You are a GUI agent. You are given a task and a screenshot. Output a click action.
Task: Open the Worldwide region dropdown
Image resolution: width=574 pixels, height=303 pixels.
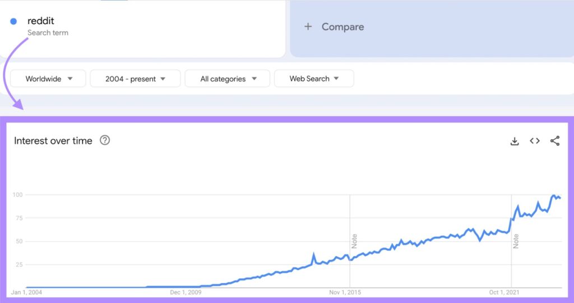(48, 79)
